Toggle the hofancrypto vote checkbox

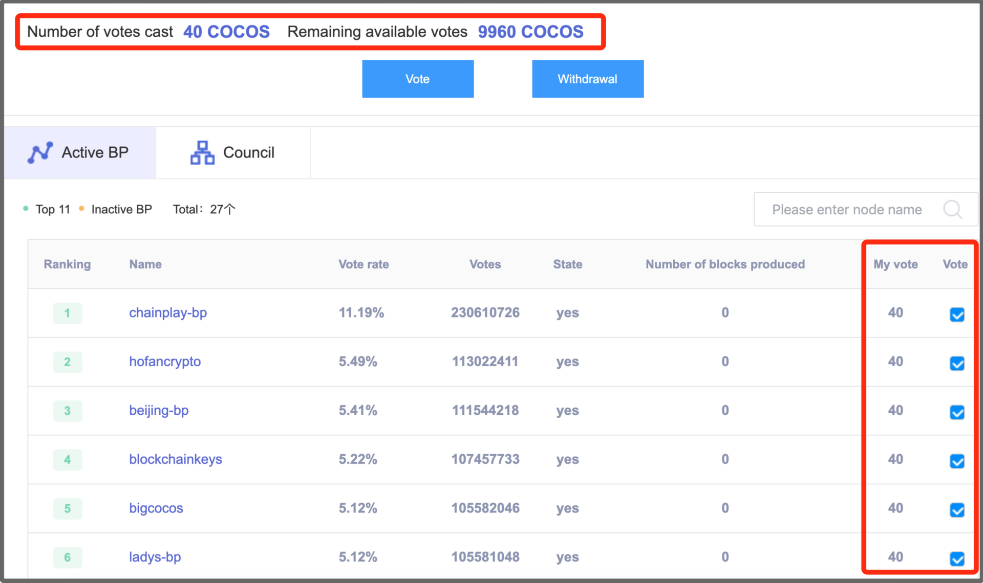coord(957,364)
